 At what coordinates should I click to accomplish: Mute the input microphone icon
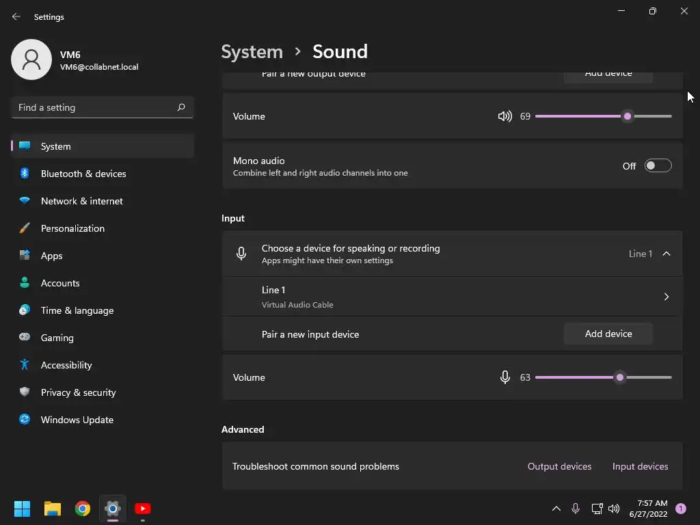point(504,377)
